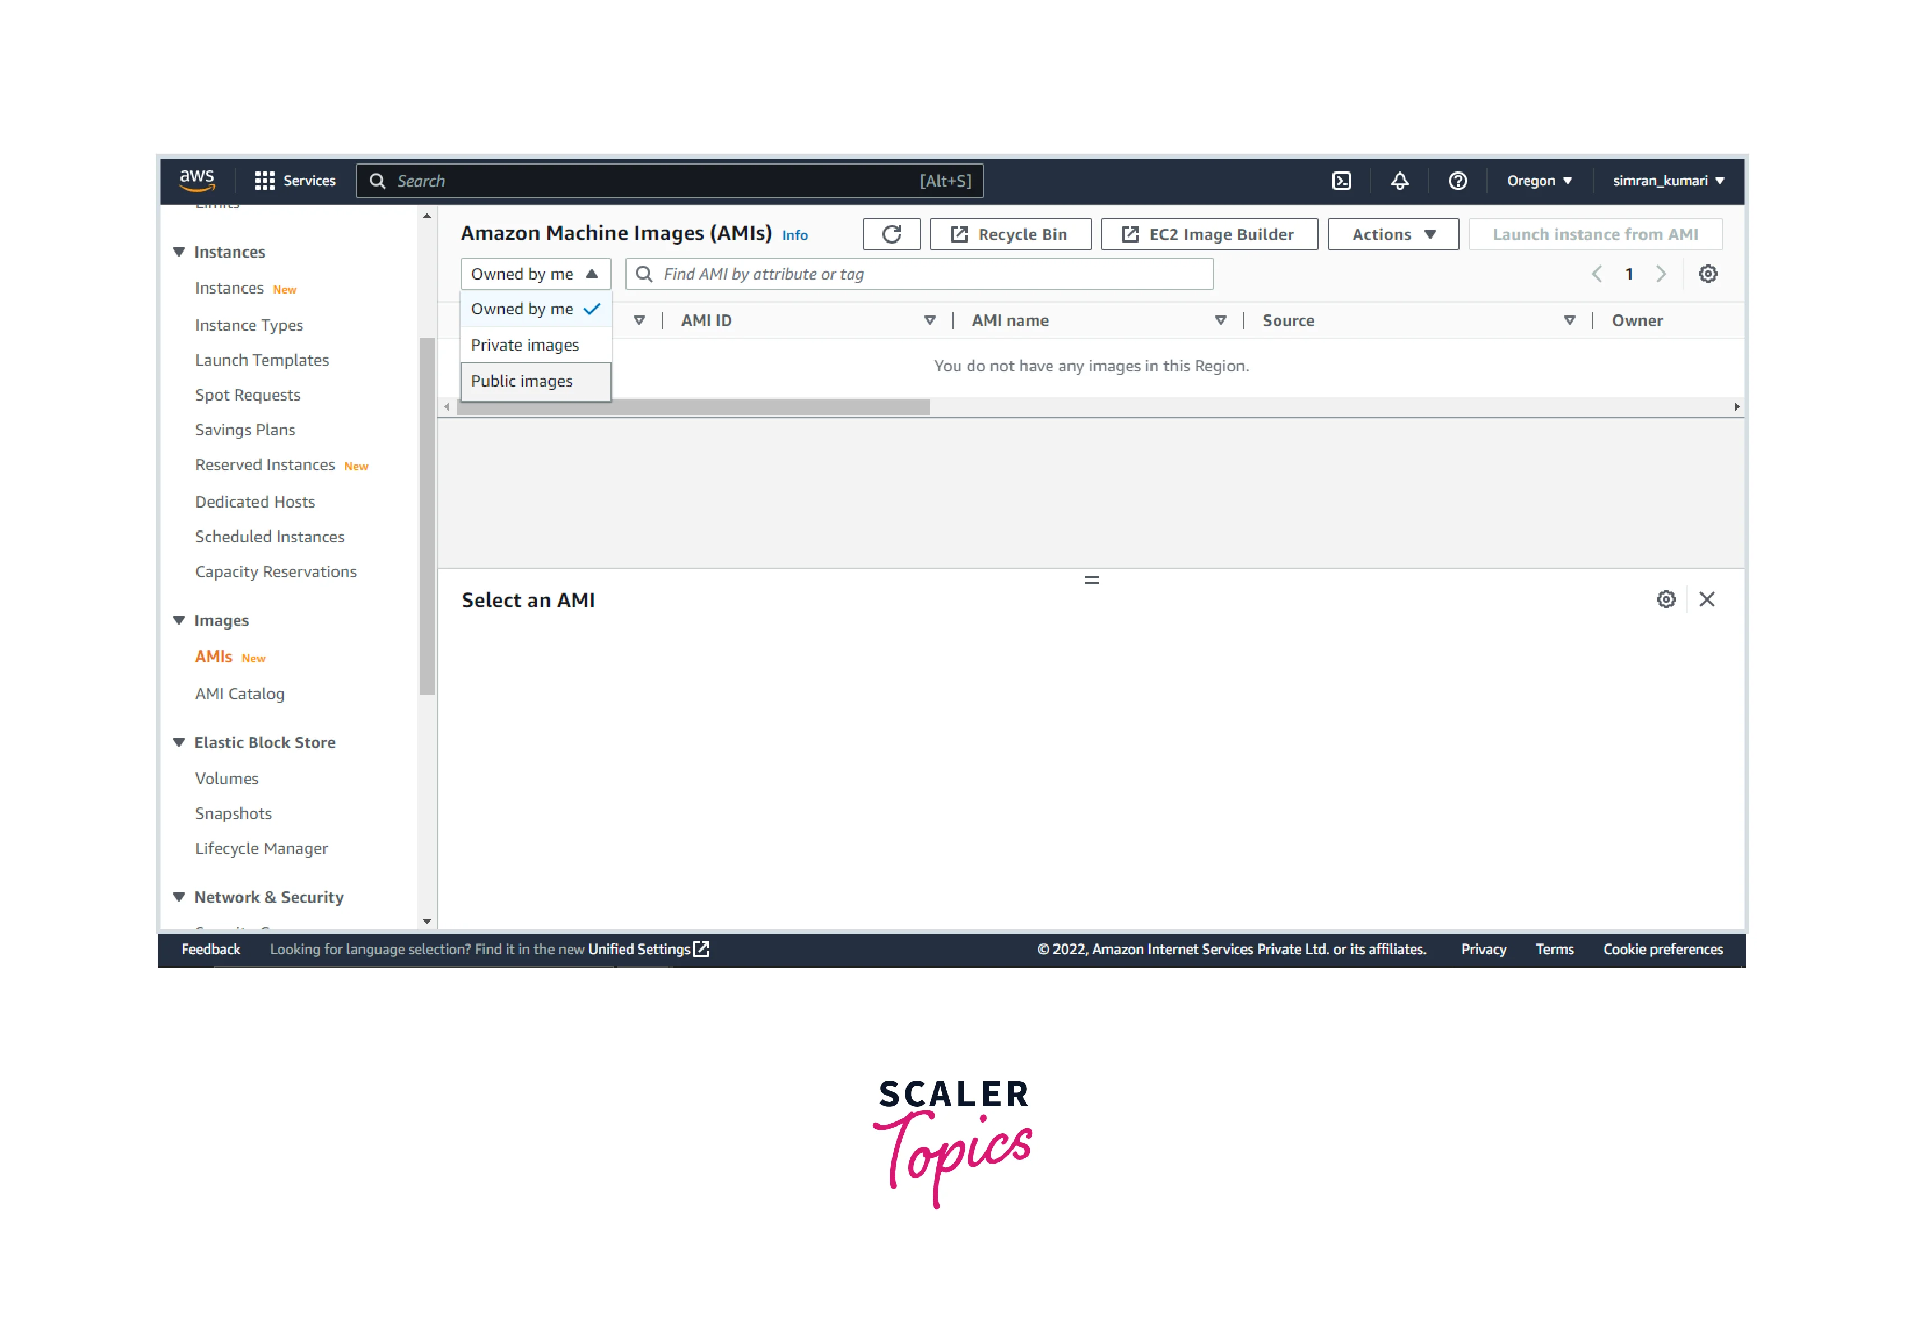The image size is (1905, 1317).
Task: Open the help question mark icon
Action: pos(1458,181)
